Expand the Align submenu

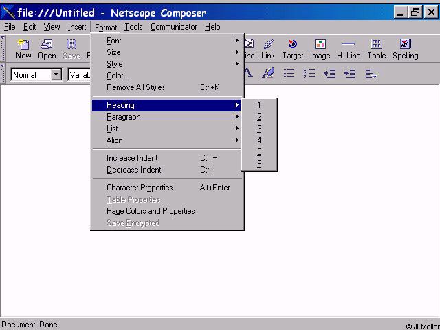pos(166,140)
